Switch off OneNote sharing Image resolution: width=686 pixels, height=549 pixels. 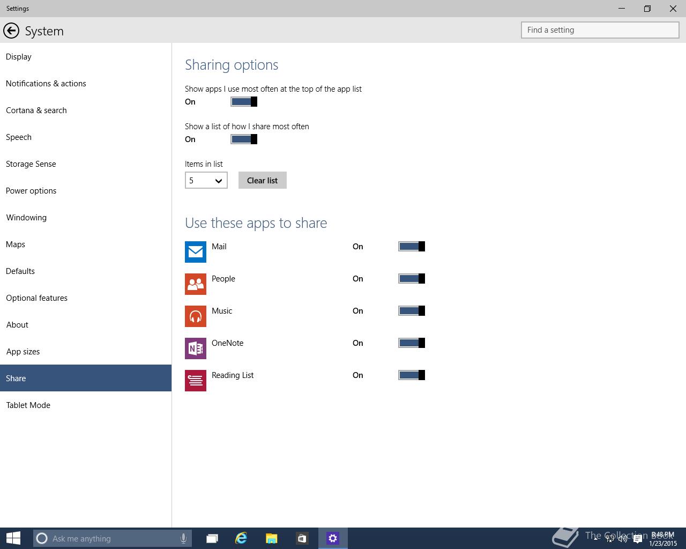(412, 343)
